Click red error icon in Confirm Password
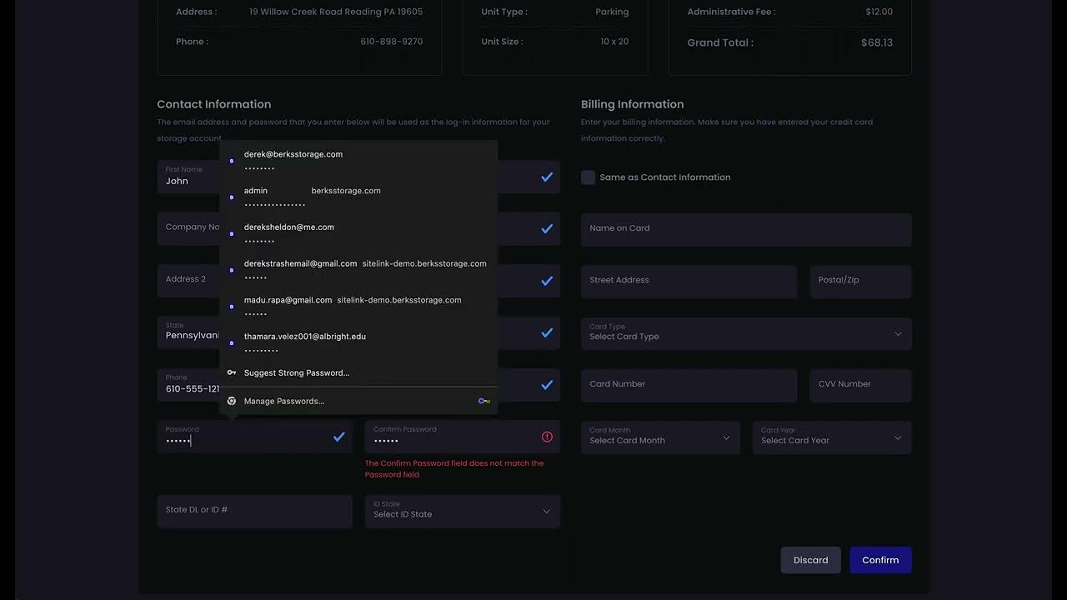The height and width of the screenshot is (600, 1067). (547, 437)
